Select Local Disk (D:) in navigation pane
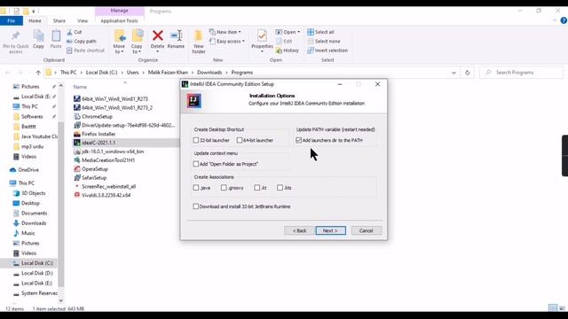Screen dimensions: 568x319 [37, 273]
